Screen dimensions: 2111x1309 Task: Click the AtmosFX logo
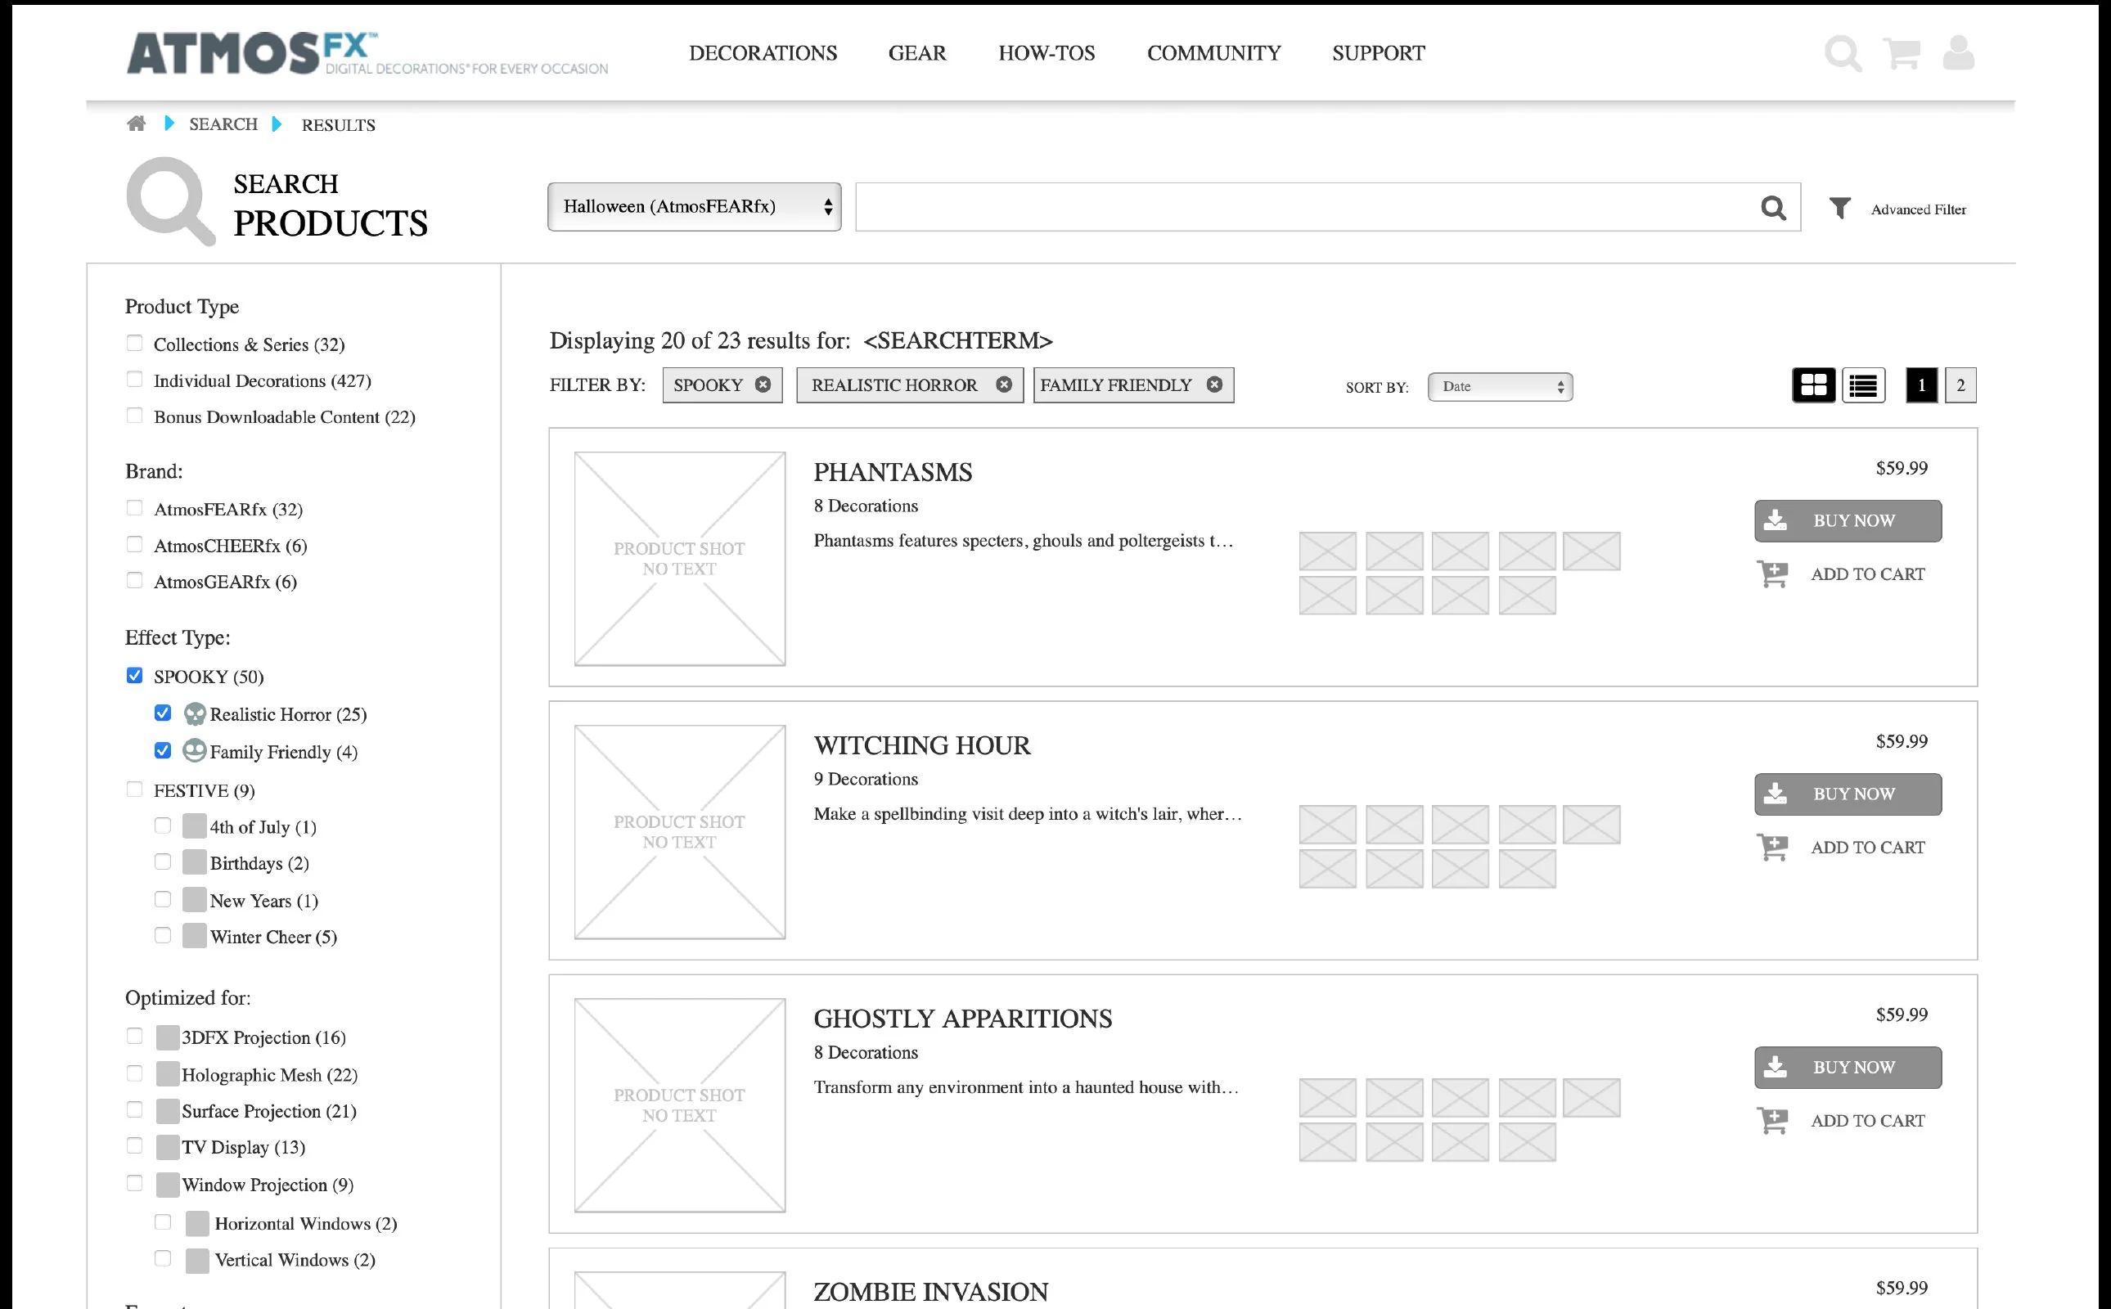368,54
